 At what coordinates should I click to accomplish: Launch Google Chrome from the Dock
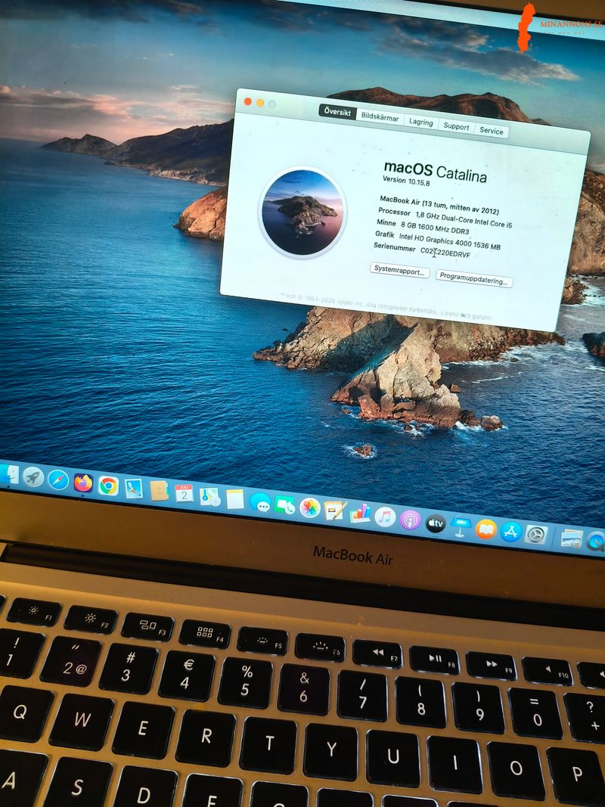click(109, 486)
